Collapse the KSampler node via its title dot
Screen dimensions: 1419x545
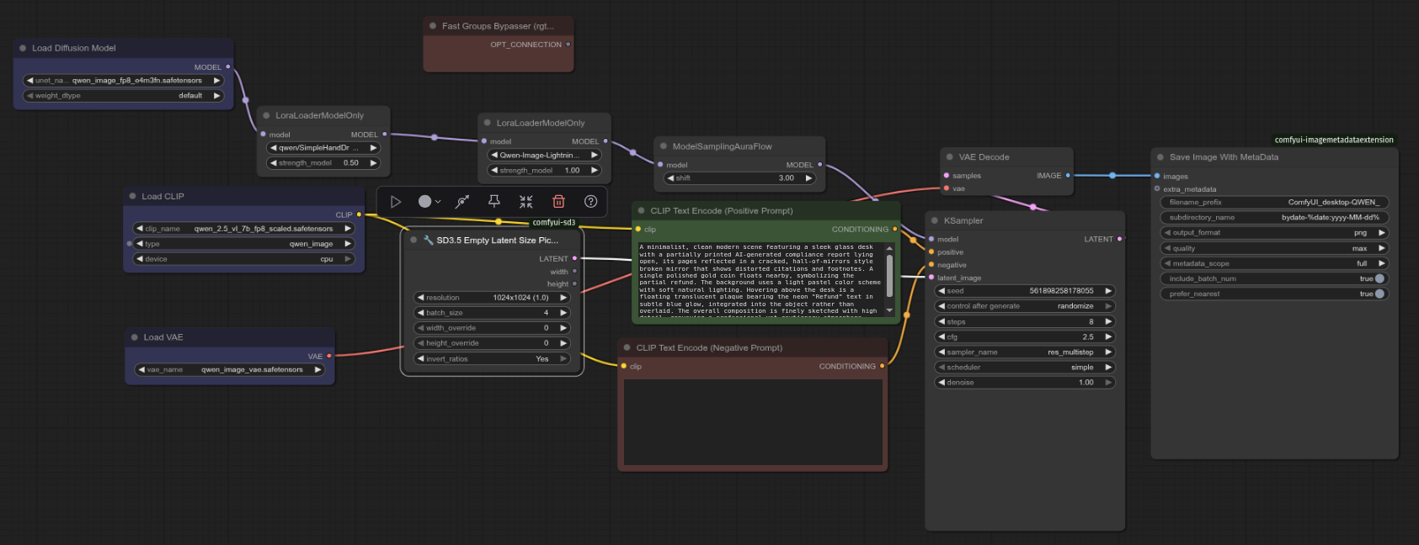pos(935,220)
